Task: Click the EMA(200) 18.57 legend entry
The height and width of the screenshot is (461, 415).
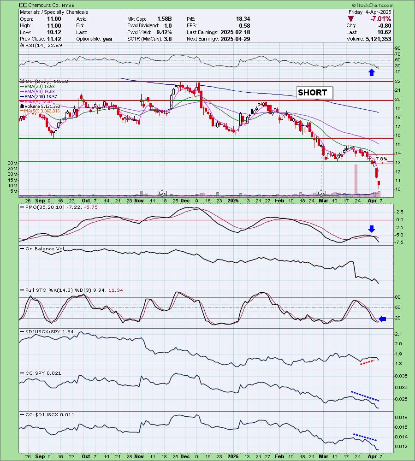Action: [39, 96]
